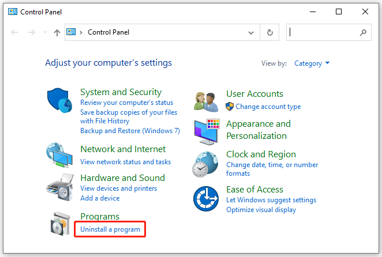Close the Control Panel window

coord(365,12)
